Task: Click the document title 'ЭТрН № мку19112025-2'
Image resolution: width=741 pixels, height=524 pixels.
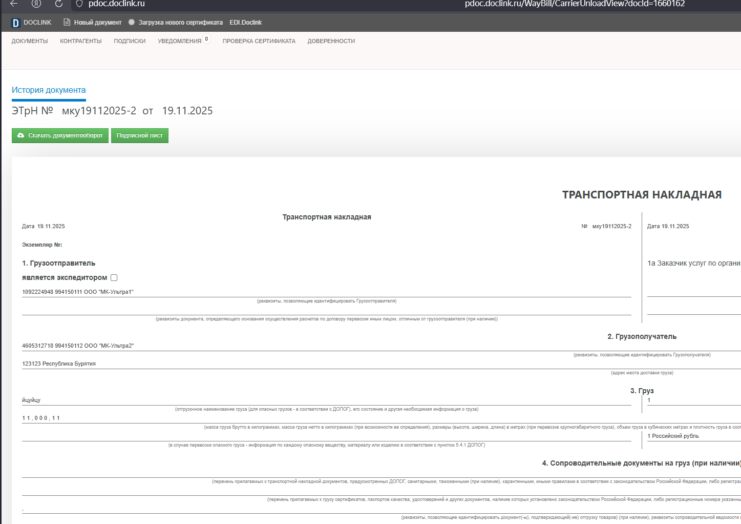Action: coord(74,111)
